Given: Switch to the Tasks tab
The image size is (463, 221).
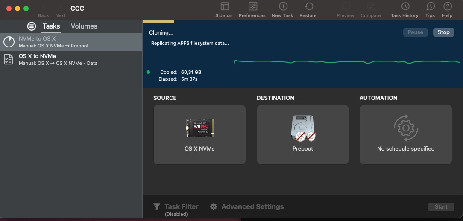Looking at the screenshot, I should [x=51, y=26].
